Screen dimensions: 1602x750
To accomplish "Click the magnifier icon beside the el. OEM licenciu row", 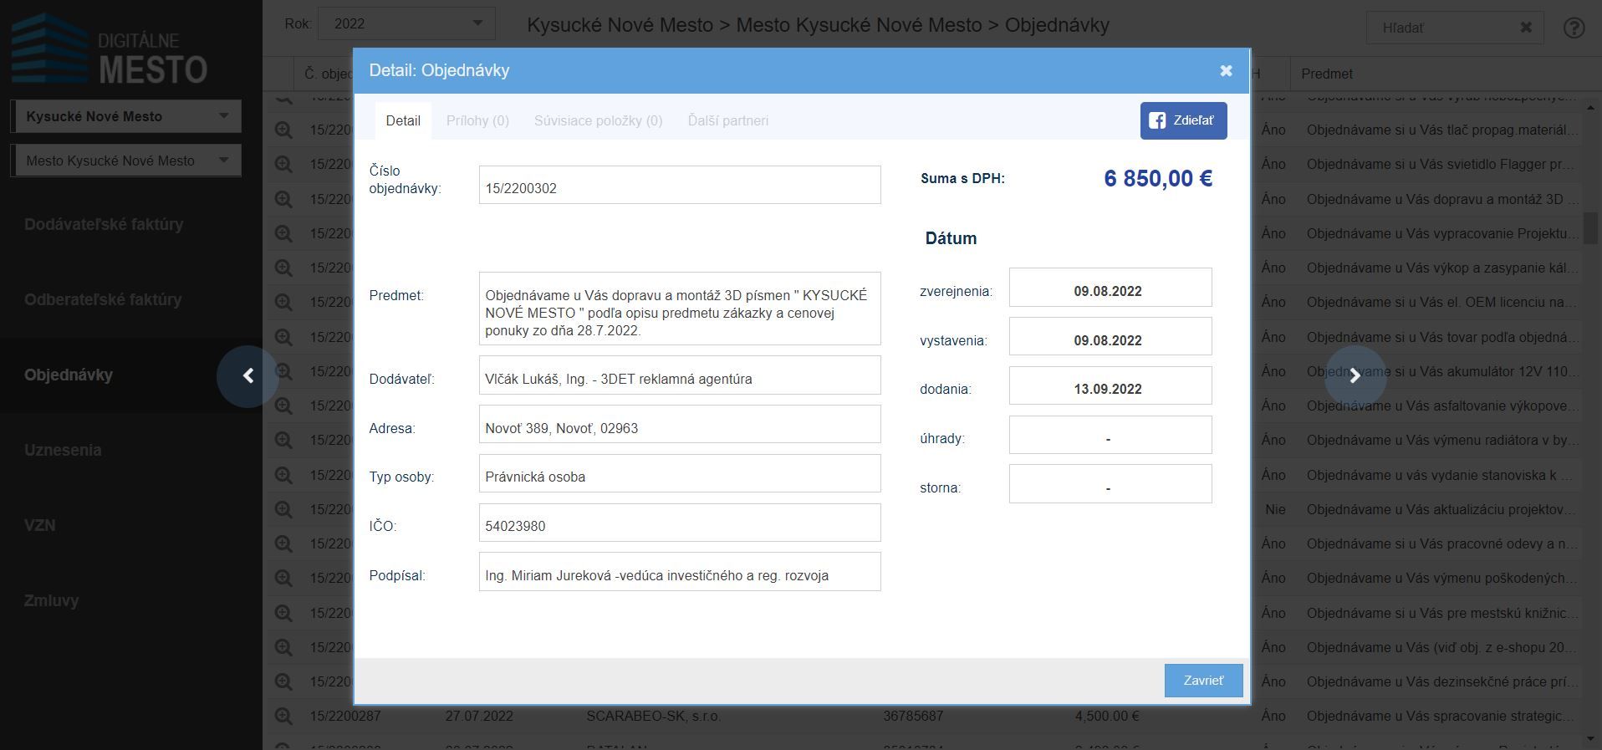I will pyautogui.click(x=283, y=302).
